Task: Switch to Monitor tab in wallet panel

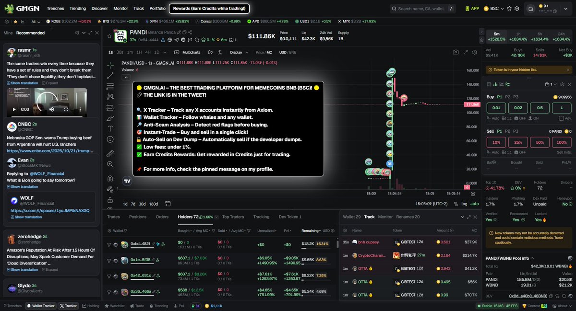Action: coord(385,217)
